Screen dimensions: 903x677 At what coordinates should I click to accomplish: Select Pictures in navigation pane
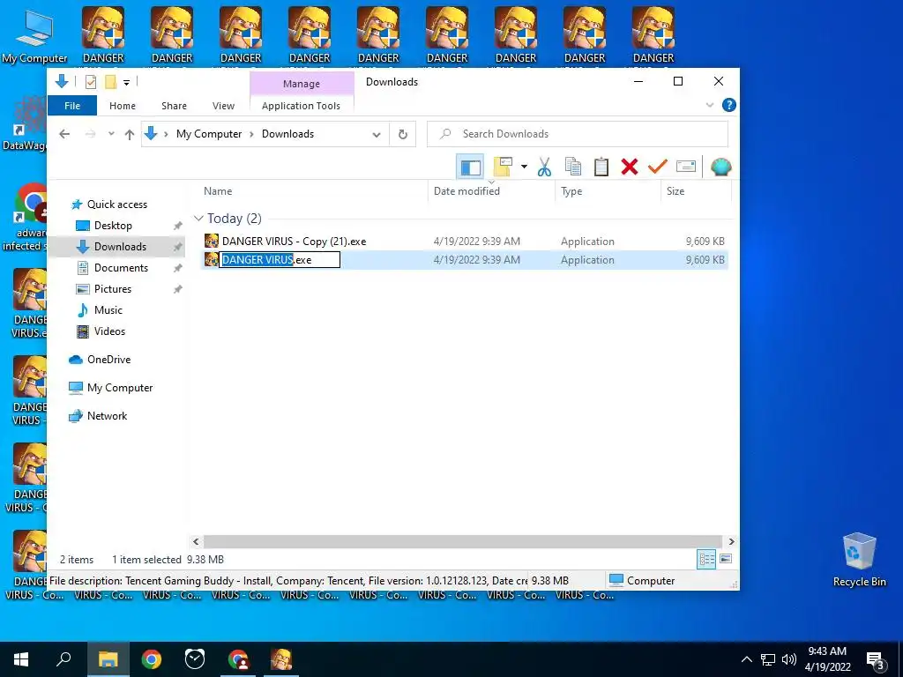113,289
